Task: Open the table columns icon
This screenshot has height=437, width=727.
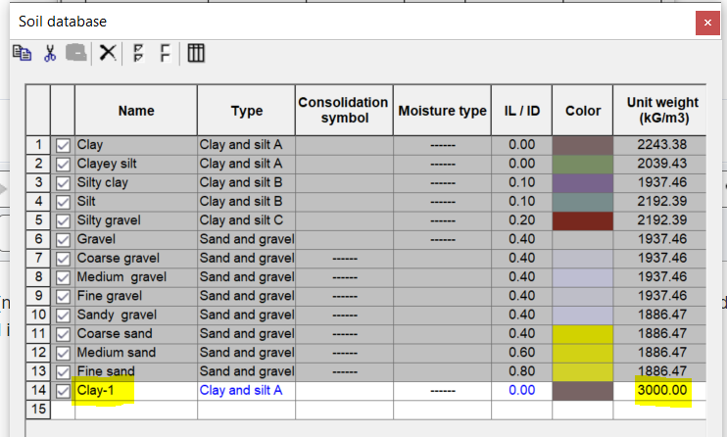Action: coord(196,53)
